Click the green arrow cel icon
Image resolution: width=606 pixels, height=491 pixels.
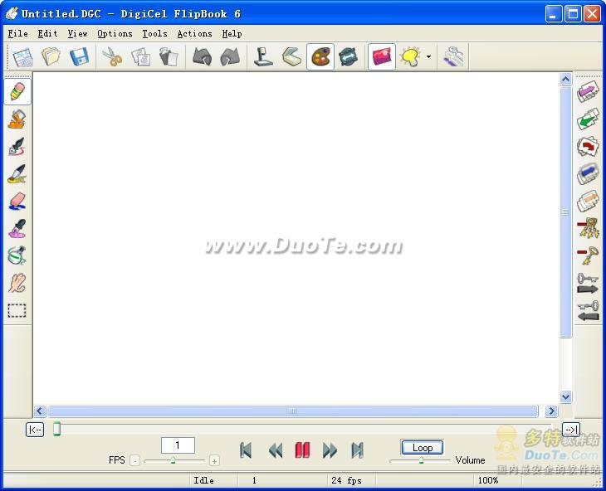588,119
